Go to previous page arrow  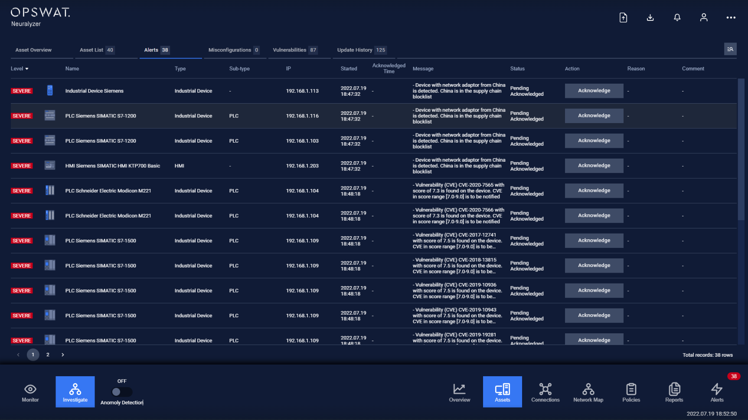coord(18,355)
